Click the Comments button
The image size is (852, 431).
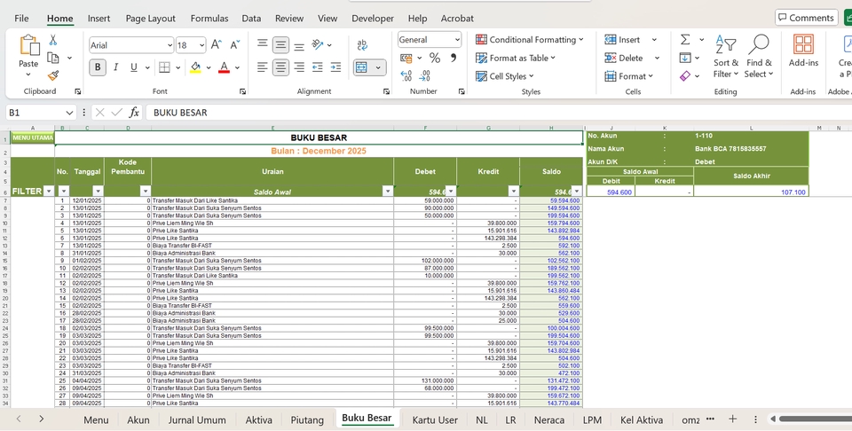tap(806, 18)
